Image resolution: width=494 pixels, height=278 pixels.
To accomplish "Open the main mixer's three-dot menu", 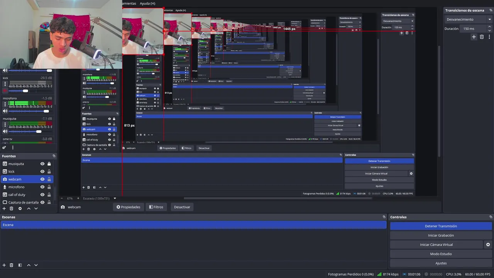I will [13, 147].
